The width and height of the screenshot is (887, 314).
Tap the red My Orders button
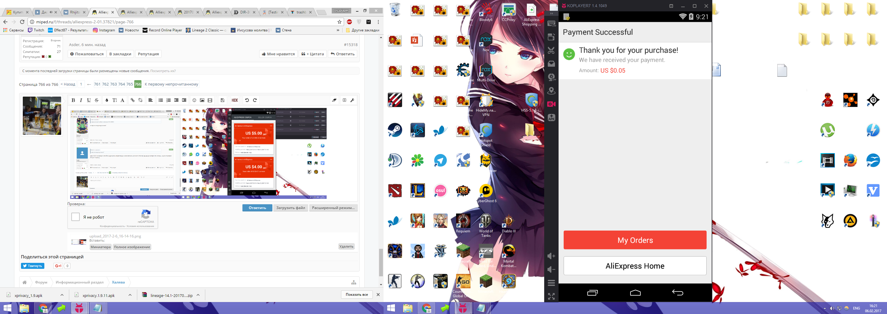click(x=635, y=240)
